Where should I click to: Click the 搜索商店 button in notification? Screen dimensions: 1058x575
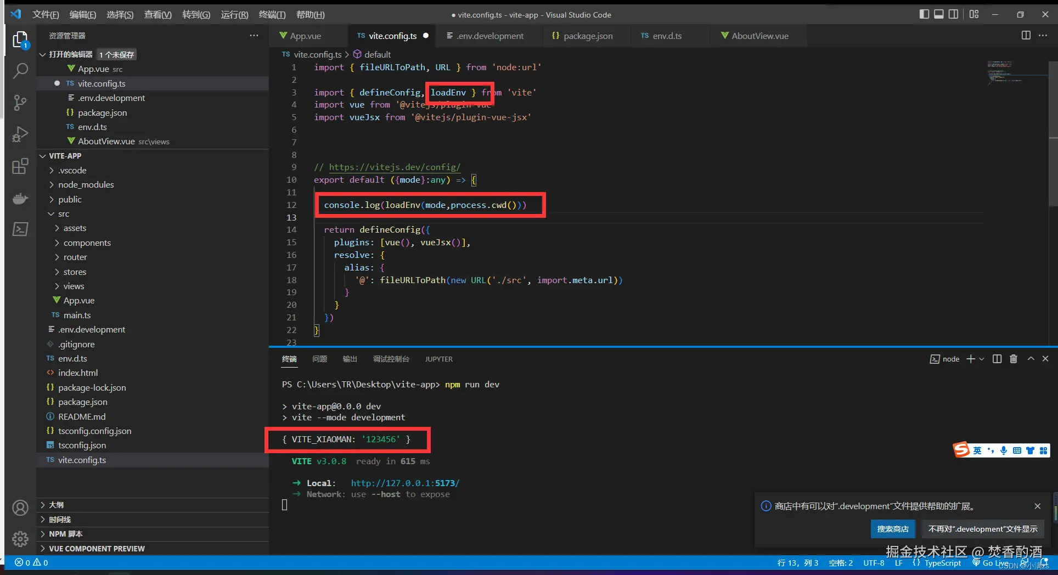pyautogui.click(x=892, y=529)
